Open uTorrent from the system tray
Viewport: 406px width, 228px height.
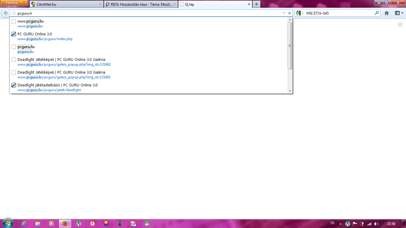coord(348,224)
